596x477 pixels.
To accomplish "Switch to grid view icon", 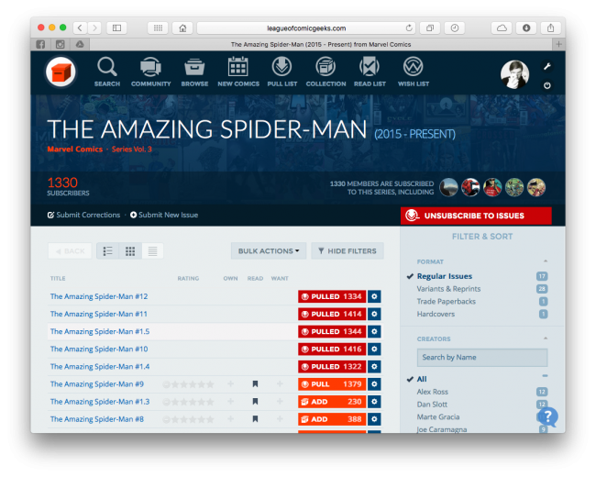I will [x=130, y=251].
